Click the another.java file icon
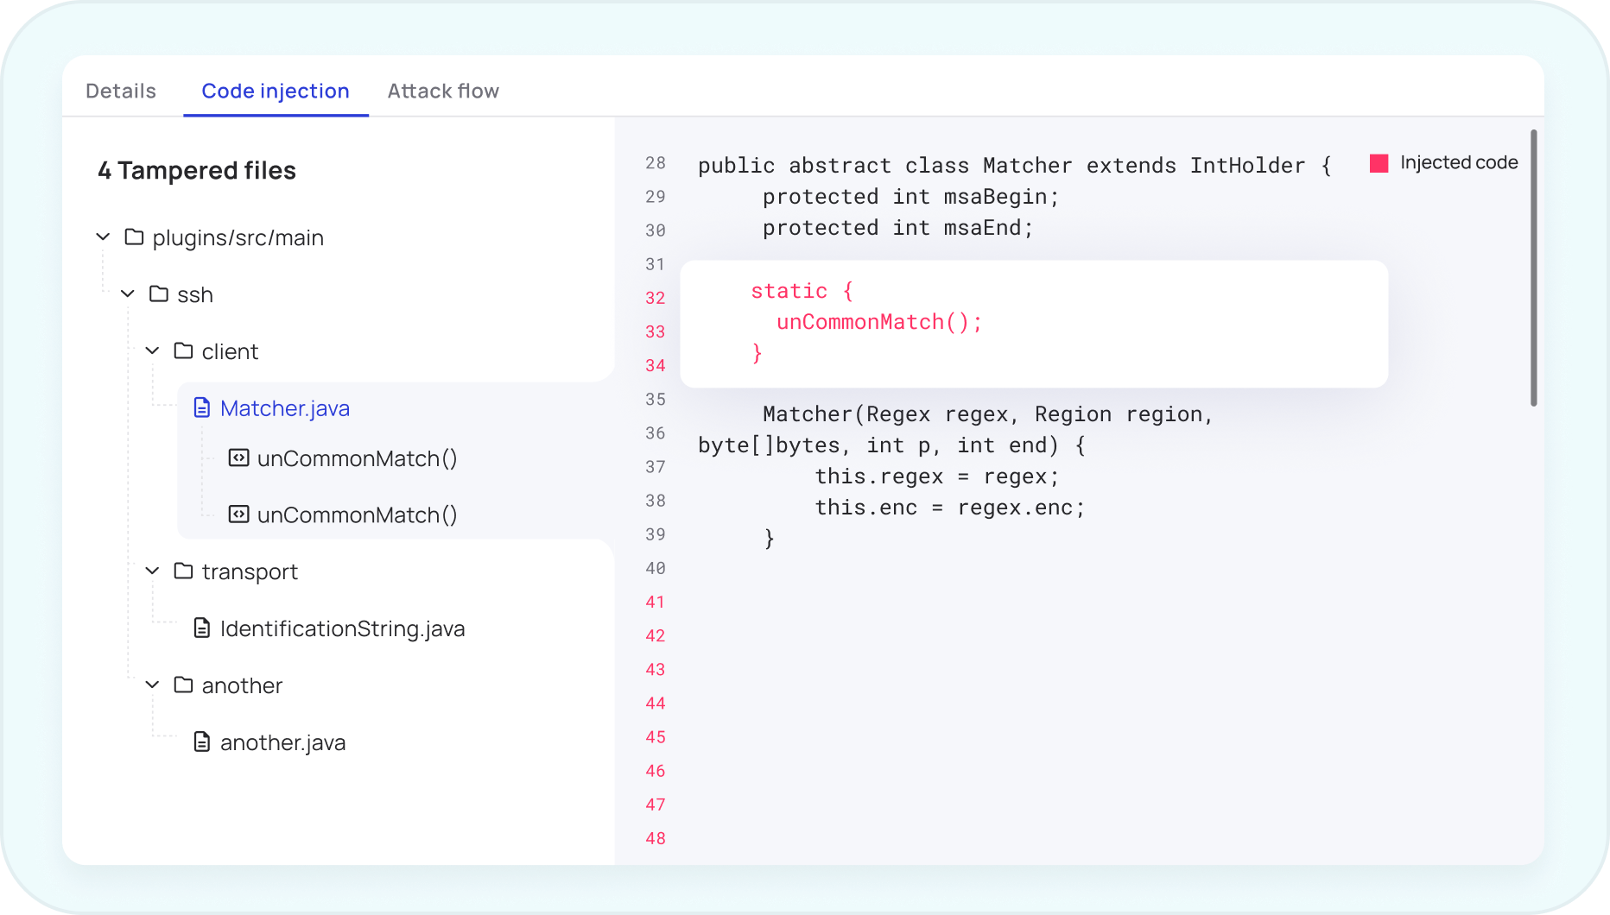The height and width of the screenshot is (915, 1610). [201, 742]
